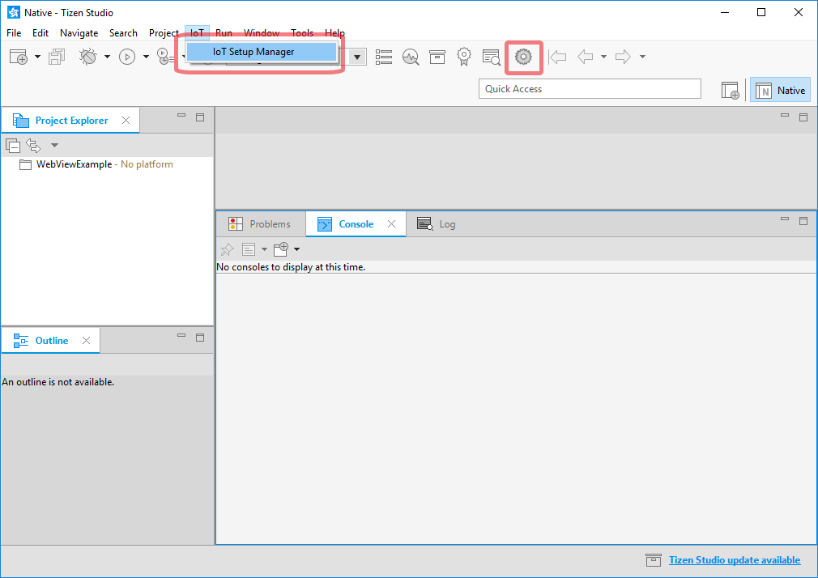Open the certificate manager ribbon icon
Viewport: 818px width, 578px height.
point(464,57)
